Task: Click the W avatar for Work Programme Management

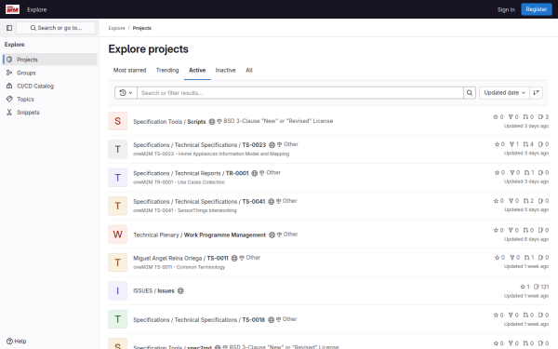Action: [118, 235]
